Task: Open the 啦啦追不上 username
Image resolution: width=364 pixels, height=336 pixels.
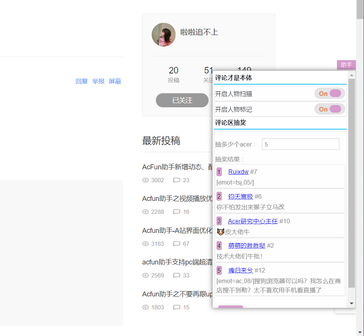Action: click(x=199, y=32)
